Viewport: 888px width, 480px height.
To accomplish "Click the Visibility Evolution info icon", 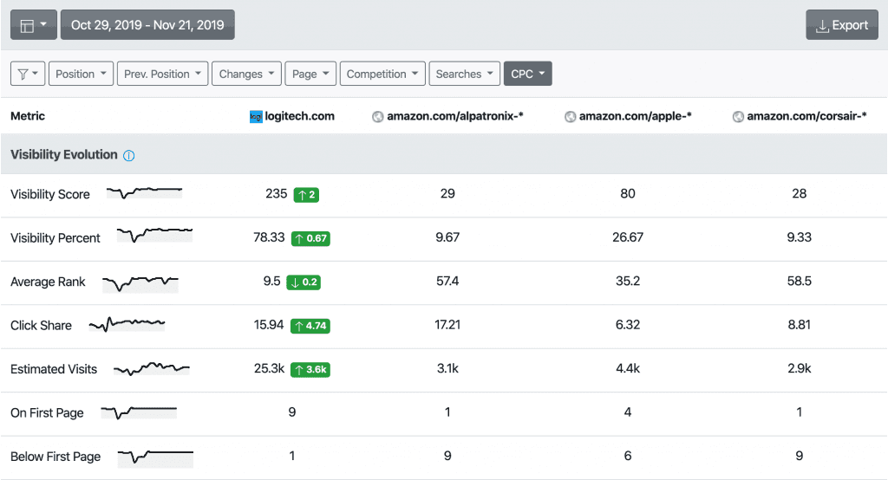I will pyautogui.click(x=129, y=156).
